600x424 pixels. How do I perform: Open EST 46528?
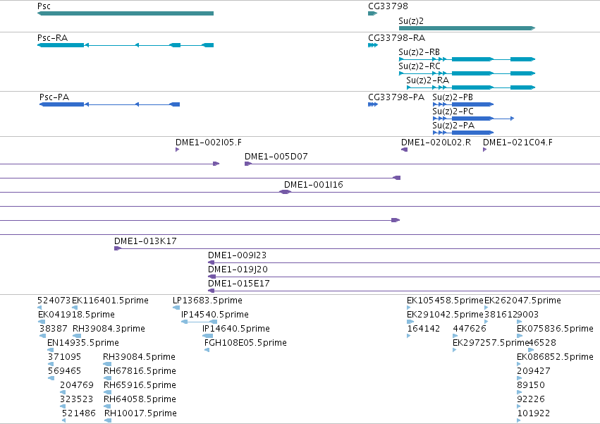coord(543,343)
